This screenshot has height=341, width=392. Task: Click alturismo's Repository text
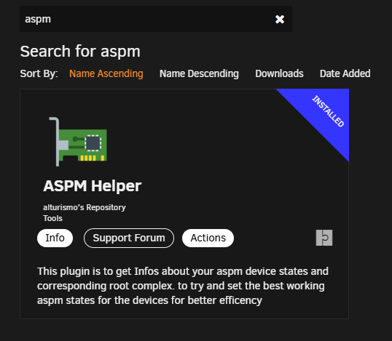click(x=85, y=207)
